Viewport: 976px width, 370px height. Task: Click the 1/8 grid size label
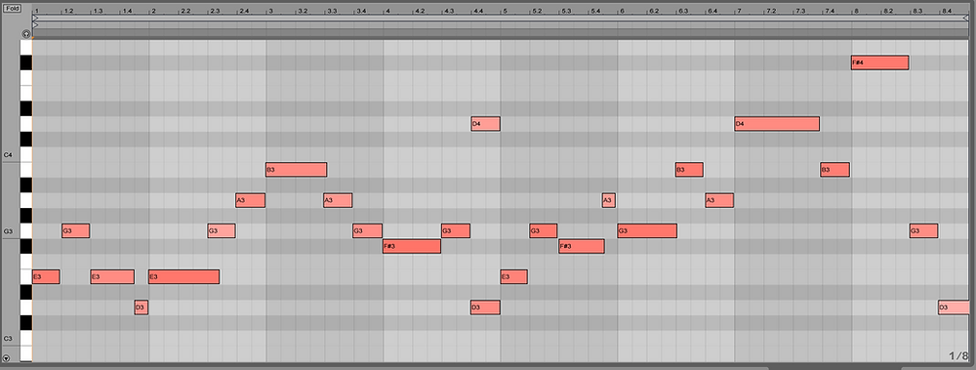click(x=958, y=355)
